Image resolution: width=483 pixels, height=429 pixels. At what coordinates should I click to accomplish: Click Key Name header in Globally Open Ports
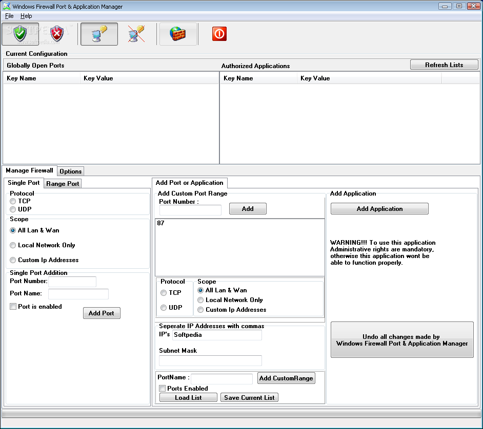click(x=42, y=78)
